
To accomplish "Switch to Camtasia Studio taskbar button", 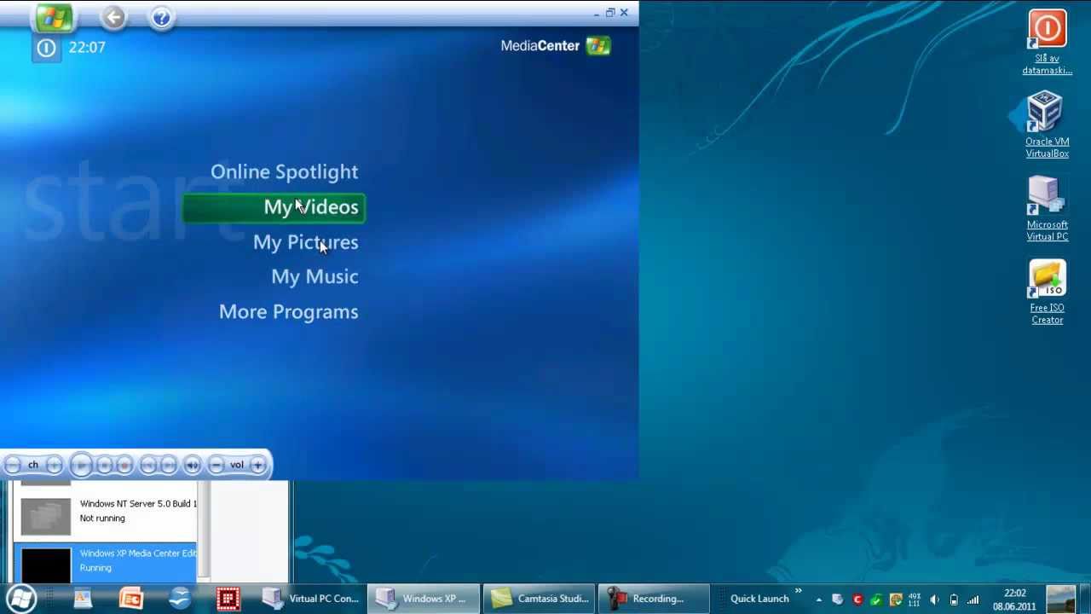I will pos(540,599).
